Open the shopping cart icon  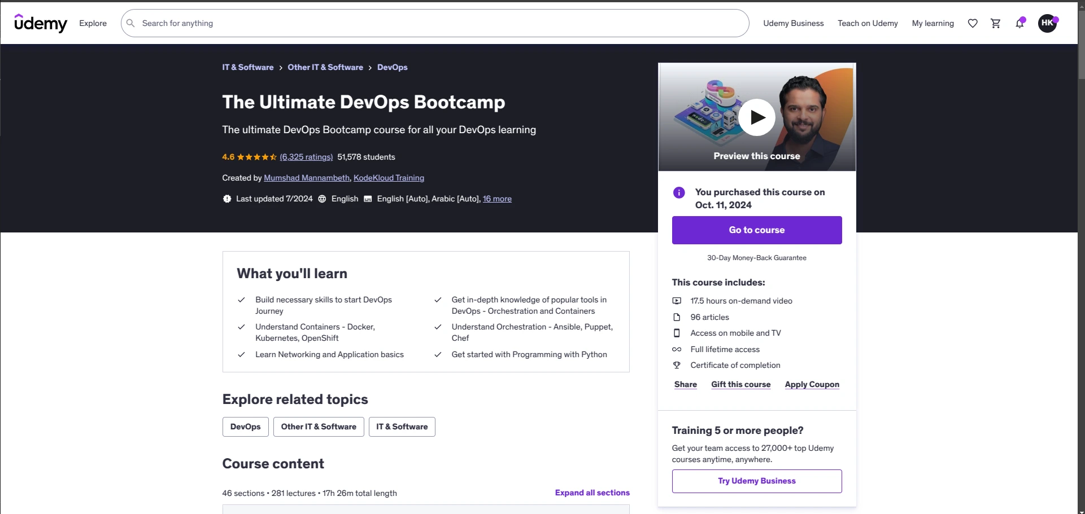click(x=996, y=23)
